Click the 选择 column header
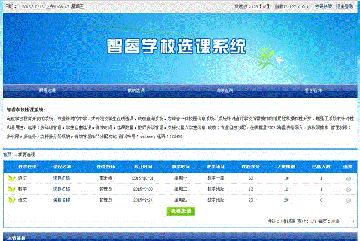 tap(347, 166)
